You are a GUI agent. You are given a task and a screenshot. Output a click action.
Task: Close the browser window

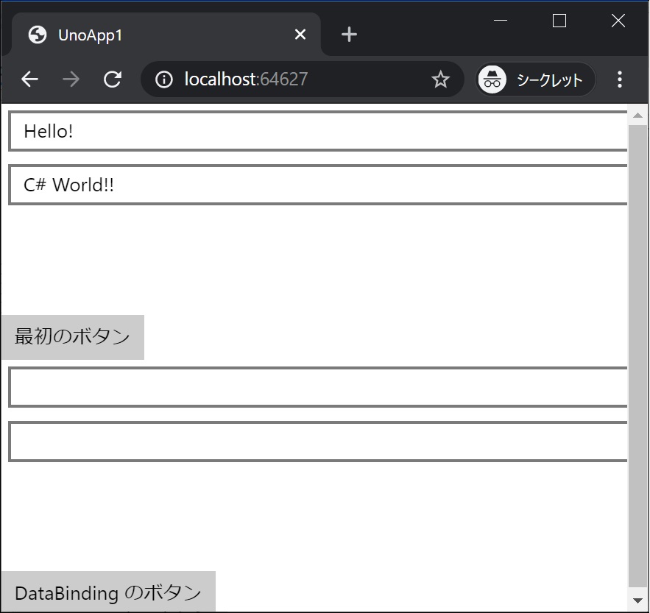coord(618,21)
